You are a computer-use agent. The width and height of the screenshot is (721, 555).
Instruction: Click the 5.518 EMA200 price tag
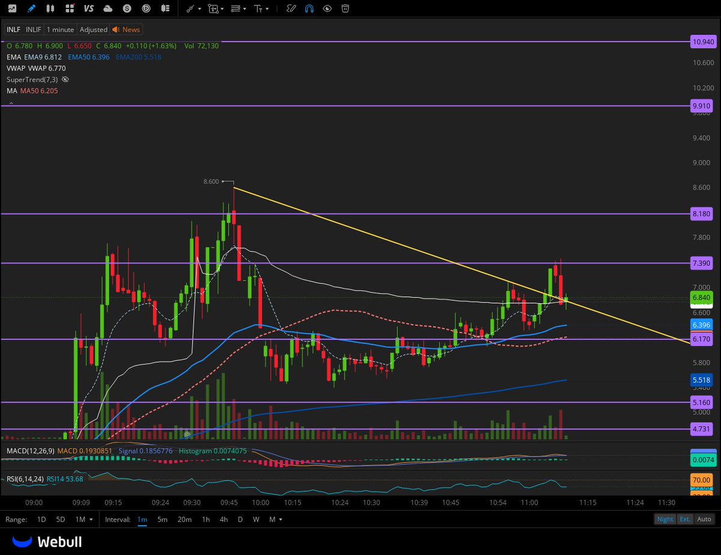702,380
